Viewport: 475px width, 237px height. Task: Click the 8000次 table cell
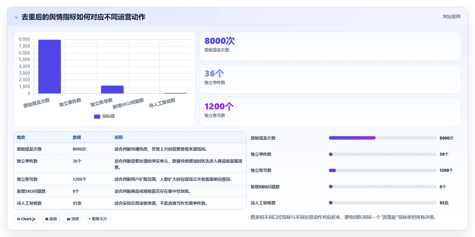(79, 149)
